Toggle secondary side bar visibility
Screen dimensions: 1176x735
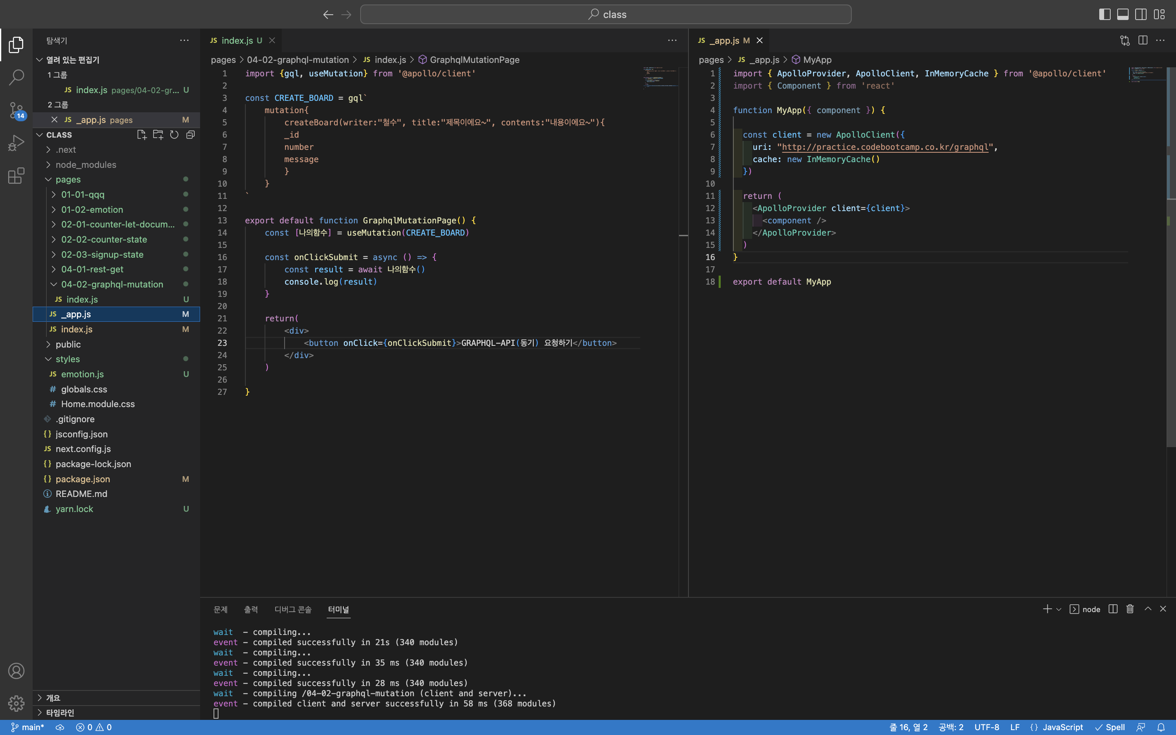click(x=1141, y=15)
